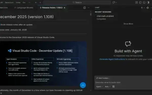Toggle Show release notes after an update
152x95 pixels.
pos(16,25)
